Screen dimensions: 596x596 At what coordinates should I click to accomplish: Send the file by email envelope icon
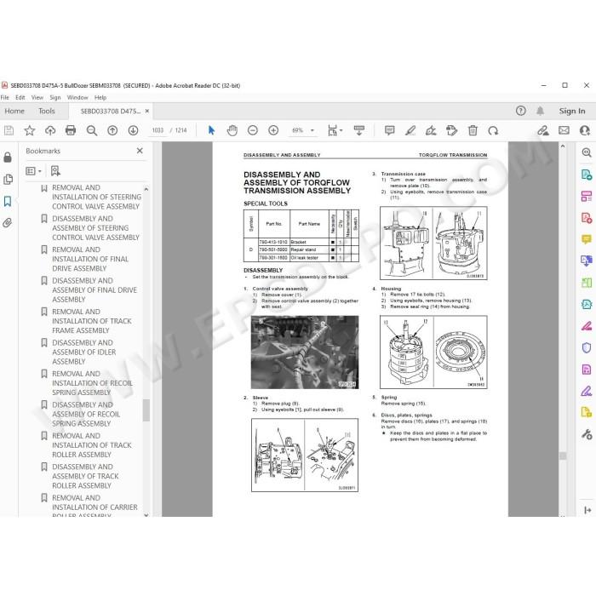[564, 131]
